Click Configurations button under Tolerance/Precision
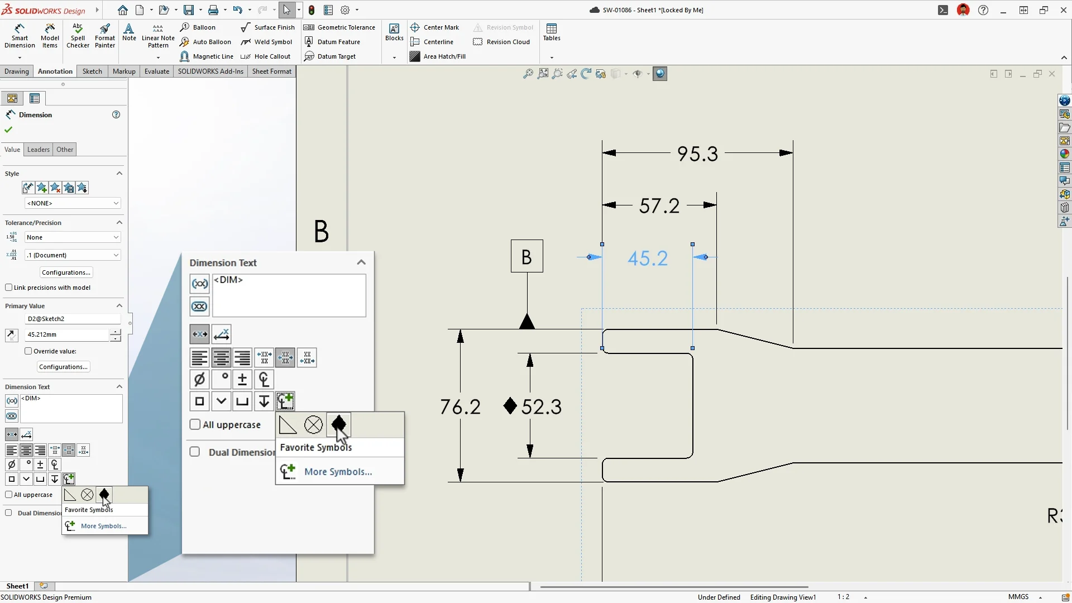This screenshot has height=603, width=1072. (66, 272)
